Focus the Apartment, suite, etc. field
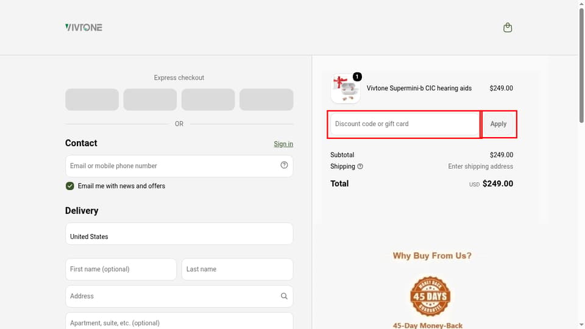 click(x=179, y=321)
